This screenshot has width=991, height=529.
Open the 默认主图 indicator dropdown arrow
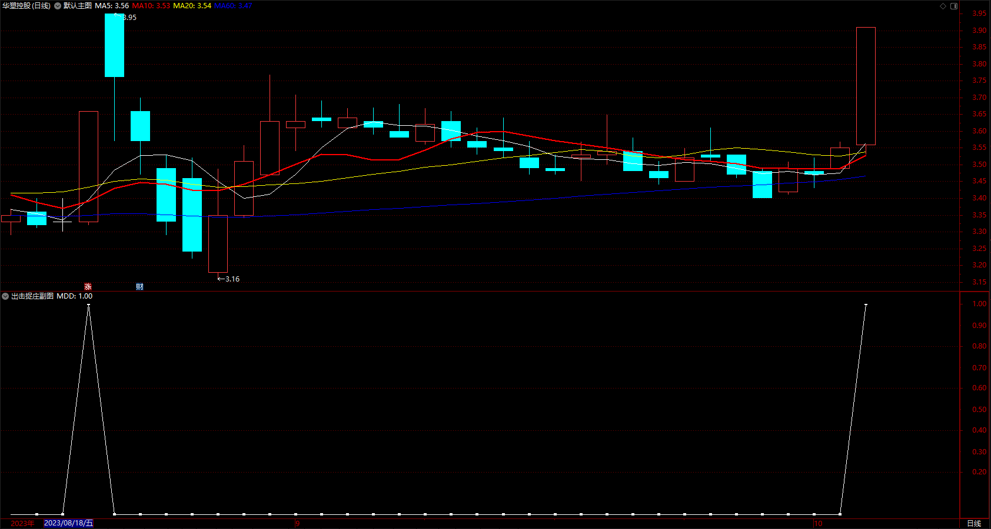point(58,6)
